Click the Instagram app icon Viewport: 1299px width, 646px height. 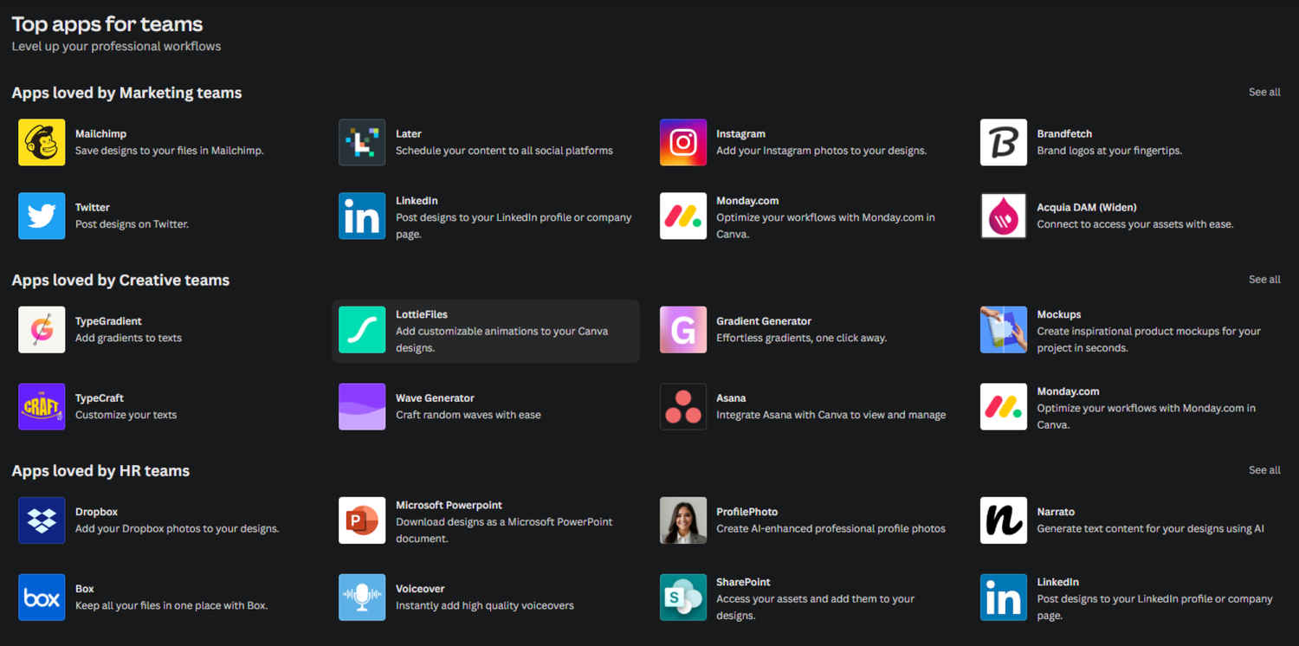tap(682, 142)
